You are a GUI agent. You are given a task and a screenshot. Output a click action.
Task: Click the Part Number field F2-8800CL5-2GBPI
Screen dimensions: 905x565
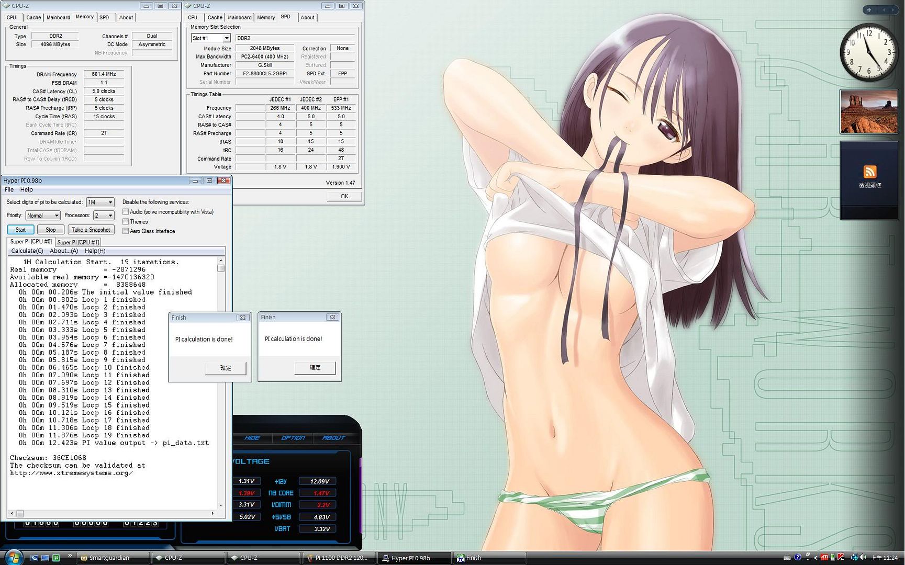pos(265,74)
